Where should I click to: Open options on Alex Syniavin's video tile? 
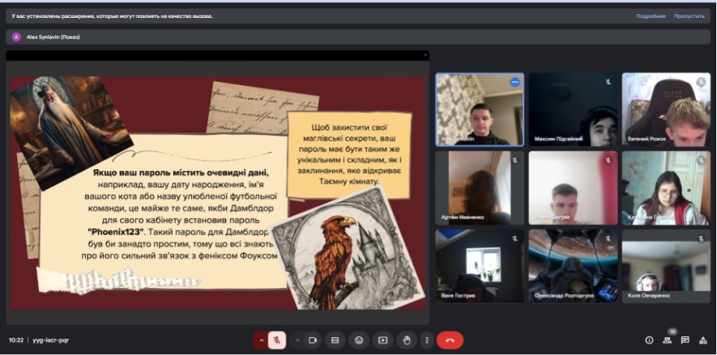tap(515, 83)
